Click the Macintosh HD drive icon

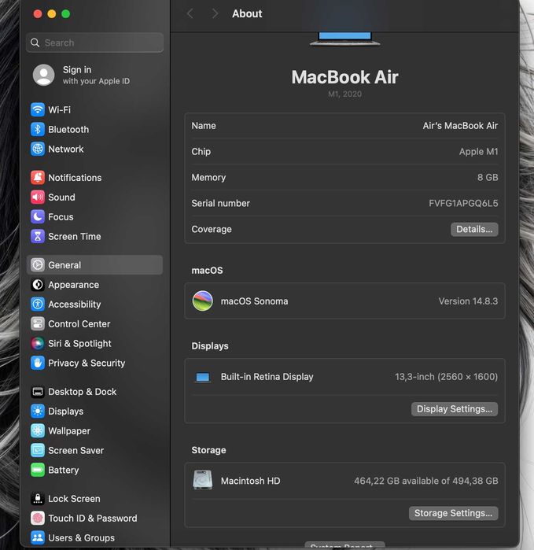coord(203,480)
